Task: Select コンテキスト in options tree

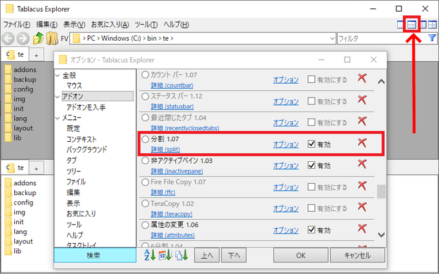Action: (x=81, y=139)
